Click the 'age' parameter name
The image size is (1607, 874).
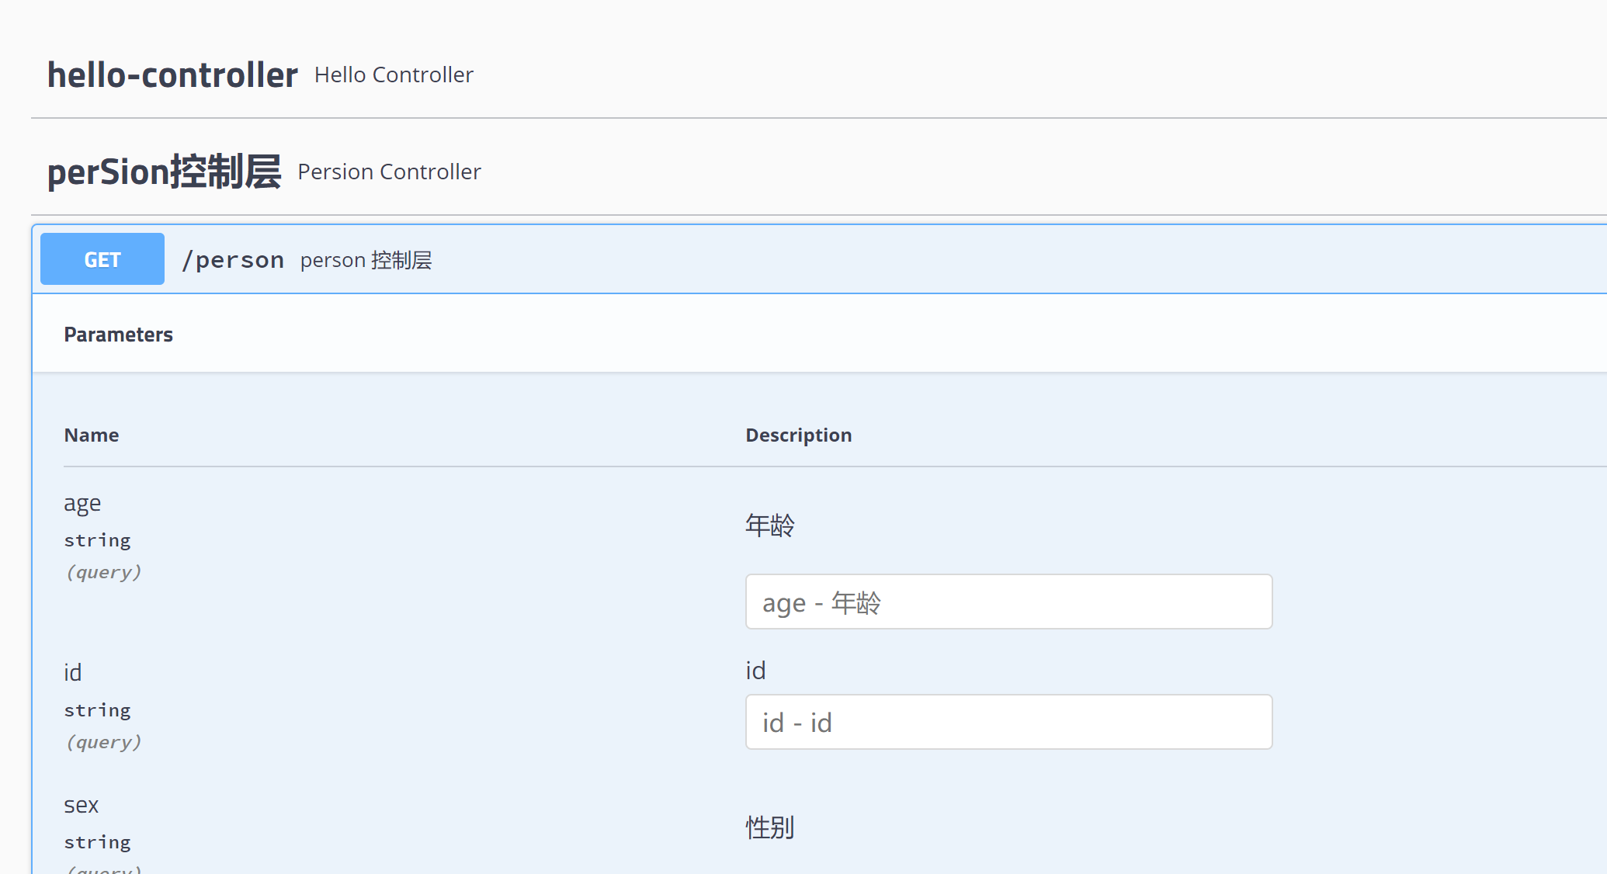click(x=82, y=503)
